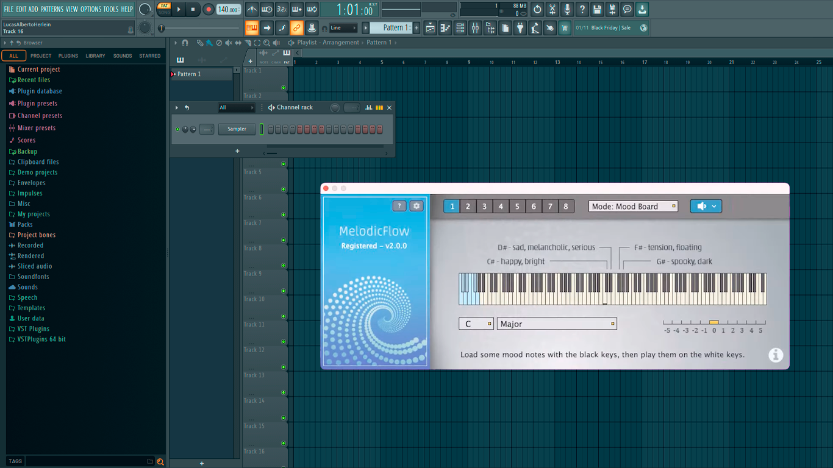Select MelodicFlow preset slot 8

(x=566, y=207)
